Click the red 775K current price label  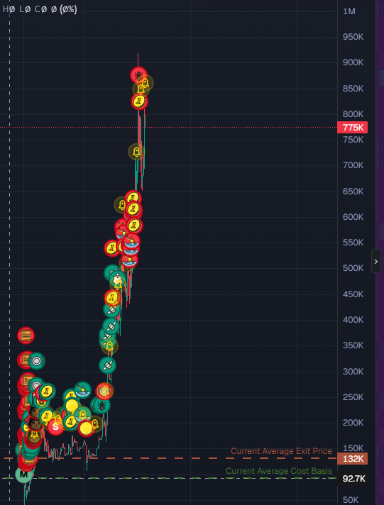pos(352,128)
